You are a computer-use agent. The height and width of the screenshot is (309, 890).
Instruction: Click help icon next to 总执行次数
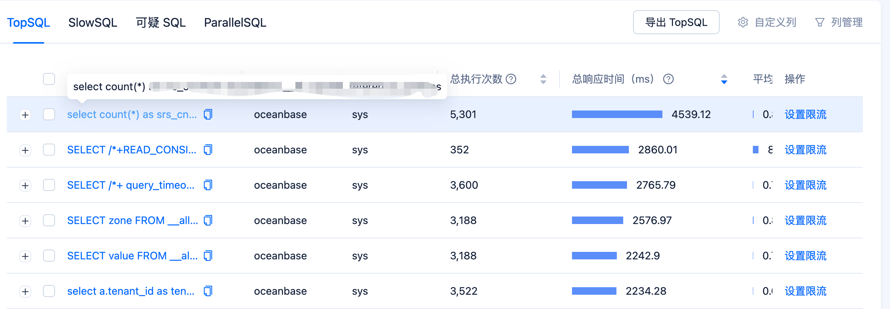point(511,79)
